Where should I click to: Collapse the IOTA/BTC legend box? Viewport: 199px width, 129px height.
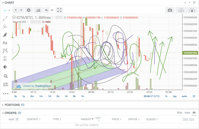(14, 17)
